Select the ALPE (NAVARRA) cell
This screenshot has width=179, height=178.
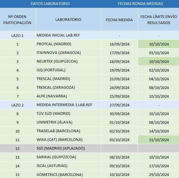[68, 96]
